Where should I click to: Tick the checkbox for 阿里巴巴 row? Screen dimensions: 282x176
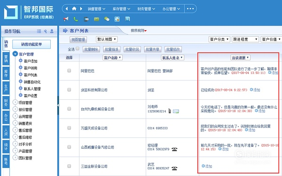(69, 71)
